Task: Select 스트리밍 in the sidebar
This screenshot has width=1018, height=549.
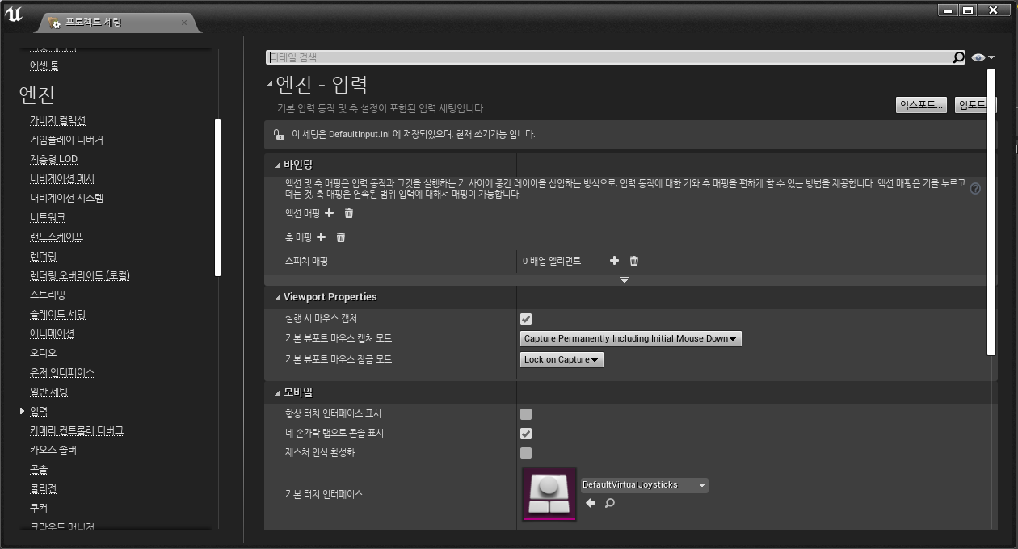Action: tap(48, 295)
